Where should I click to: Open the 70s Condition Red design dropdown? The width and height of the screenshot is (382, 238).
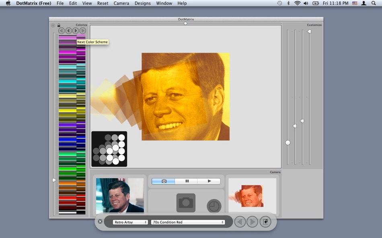[188, 222]
